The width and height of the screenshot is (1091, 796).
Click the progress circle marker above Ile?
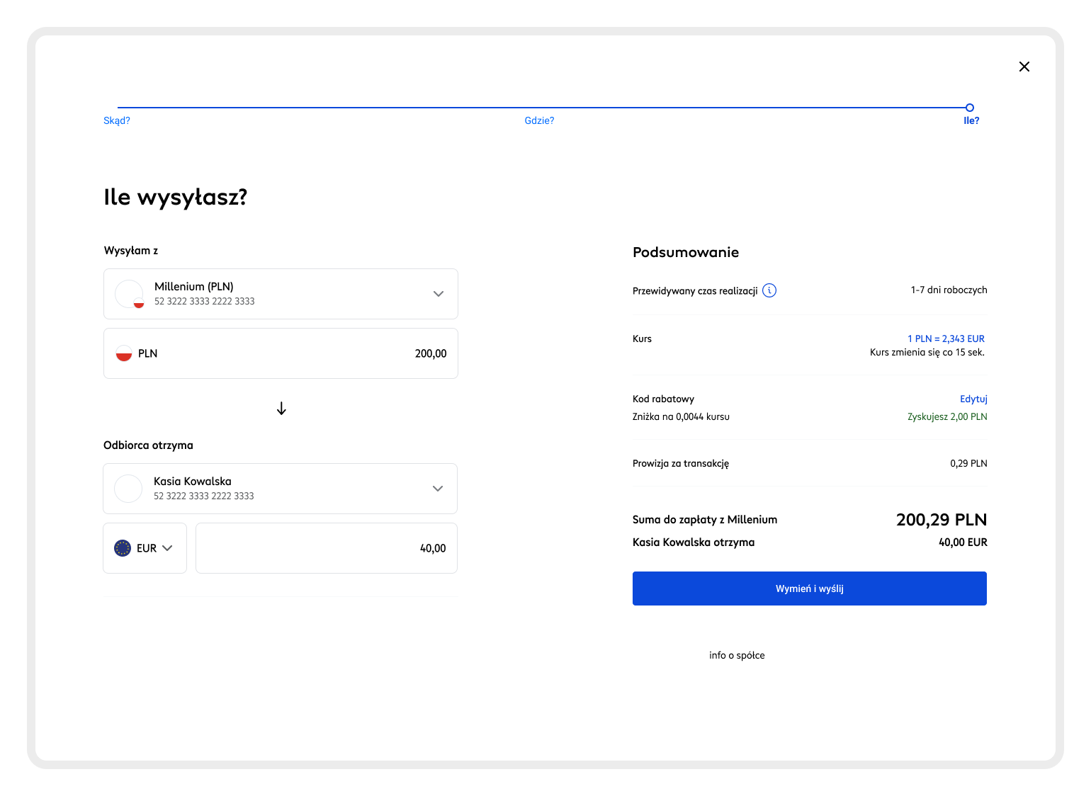pyautogui.click(x=969, y=108)
